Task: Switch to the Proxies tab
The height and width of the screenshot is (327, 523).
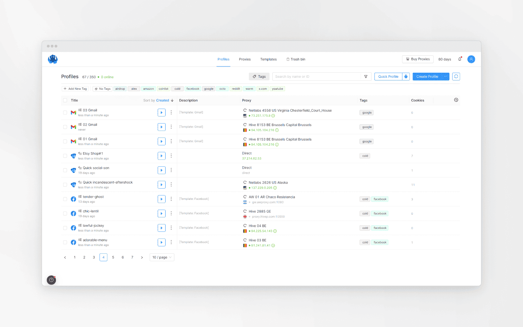Action: 245,59
